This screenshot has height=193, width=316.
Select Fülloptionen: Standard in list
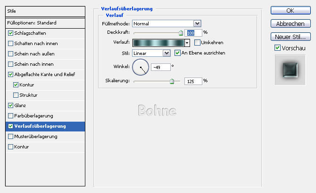pyautogui.click(x=32, y=23)
